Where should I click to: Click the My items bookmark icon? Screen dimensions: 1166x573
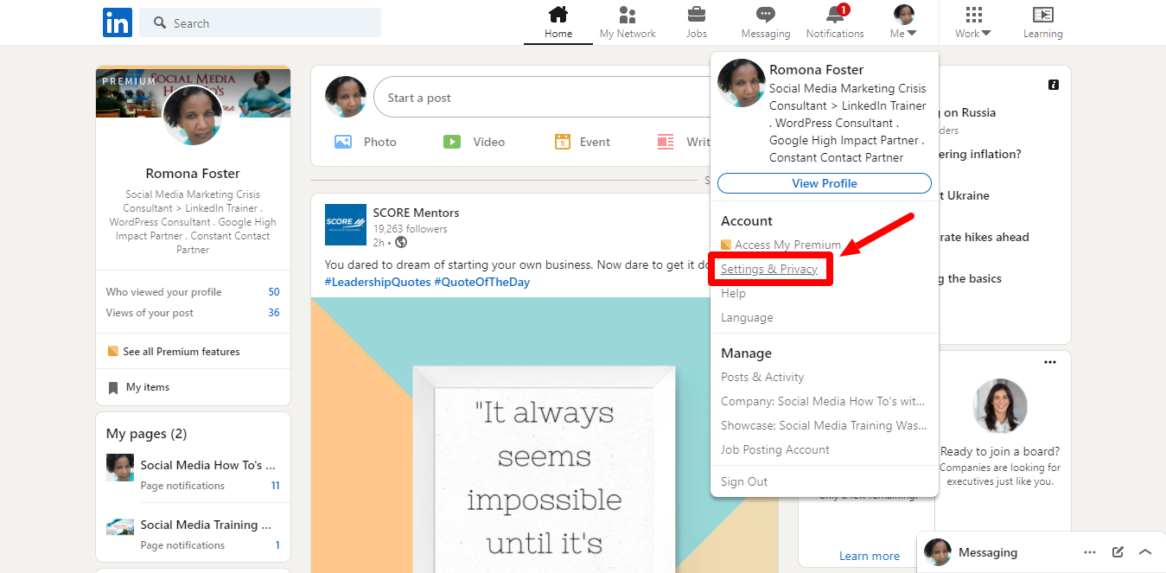(x=113, y=388)
